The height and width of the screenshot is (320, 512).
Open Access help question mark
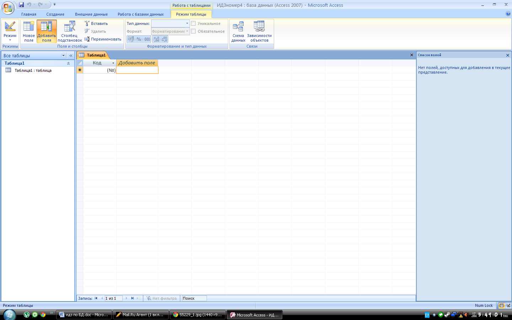pos(508,14)
